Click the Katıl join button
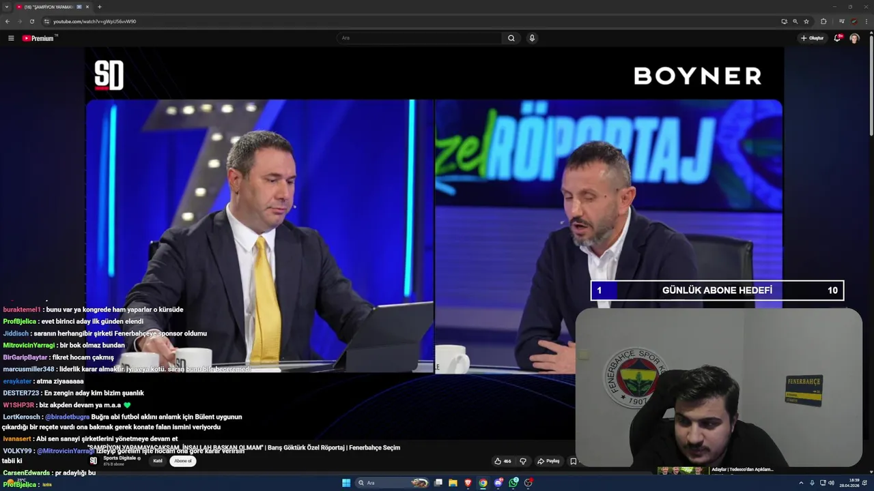874x491 pixels. click(158, 461)
